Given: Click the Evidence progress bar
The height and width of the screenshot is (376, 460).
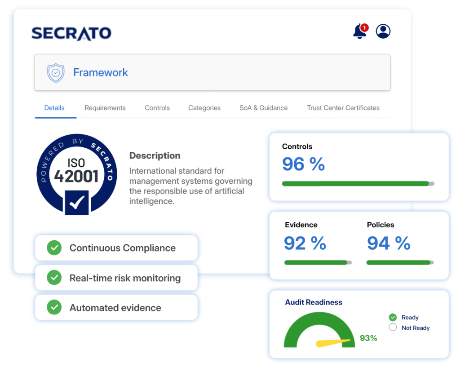Looking at the screenshot, I should (x=318, y=262).
